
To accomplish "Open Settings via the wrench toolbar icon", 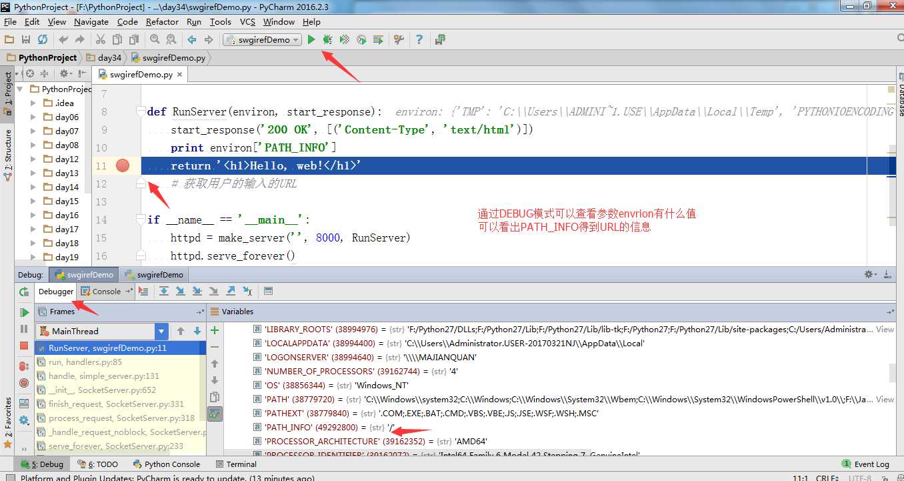I will pyautogui.click(x=399, y=40).
